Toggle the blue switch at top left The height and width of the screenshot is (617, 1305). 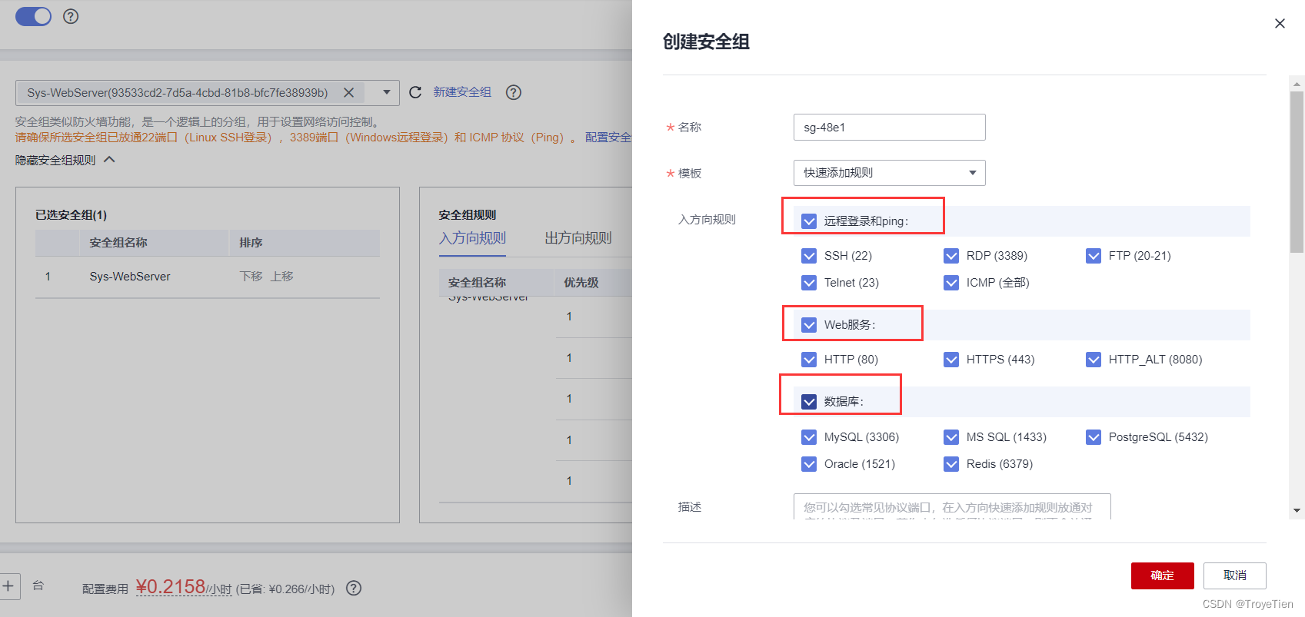(33, 16)
